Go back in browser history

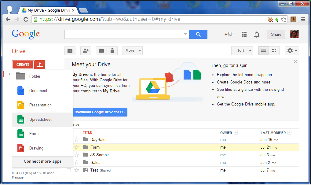pyautogui.click(x=8, y=19)
